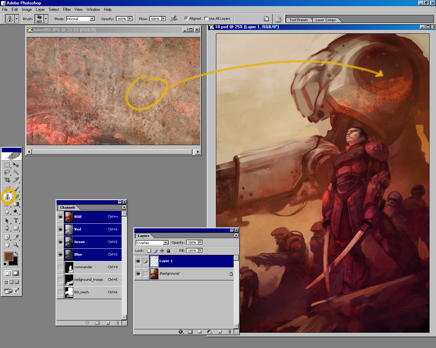Select the Dodge tool
The height and width of the screenshot is (348, 436).
point(16,212)
